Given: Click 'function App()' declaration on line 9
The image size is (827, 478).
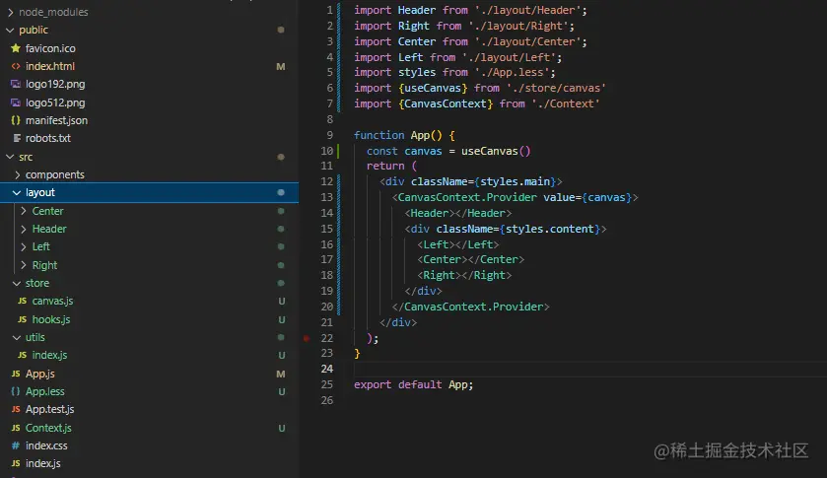Looking at the screenshot, I should [399, 135].
